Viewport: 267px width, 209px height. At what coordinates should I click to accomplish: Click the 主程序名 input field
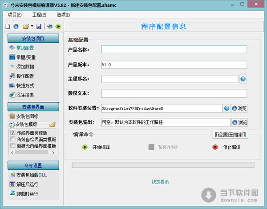pos(170,79)
